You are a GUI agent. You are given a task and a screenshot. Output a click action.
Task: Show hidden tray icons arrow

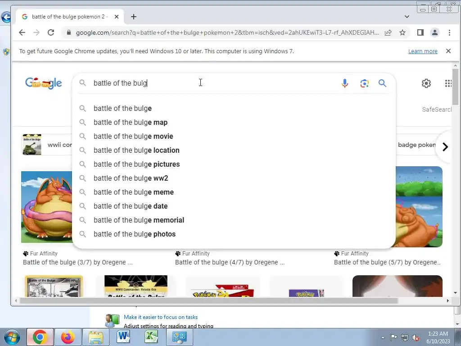tap(383, 337)
